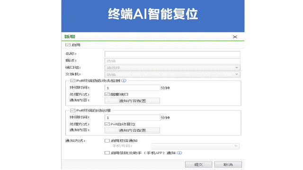Open the 交换机 dropdown

[x=172, y=75]
